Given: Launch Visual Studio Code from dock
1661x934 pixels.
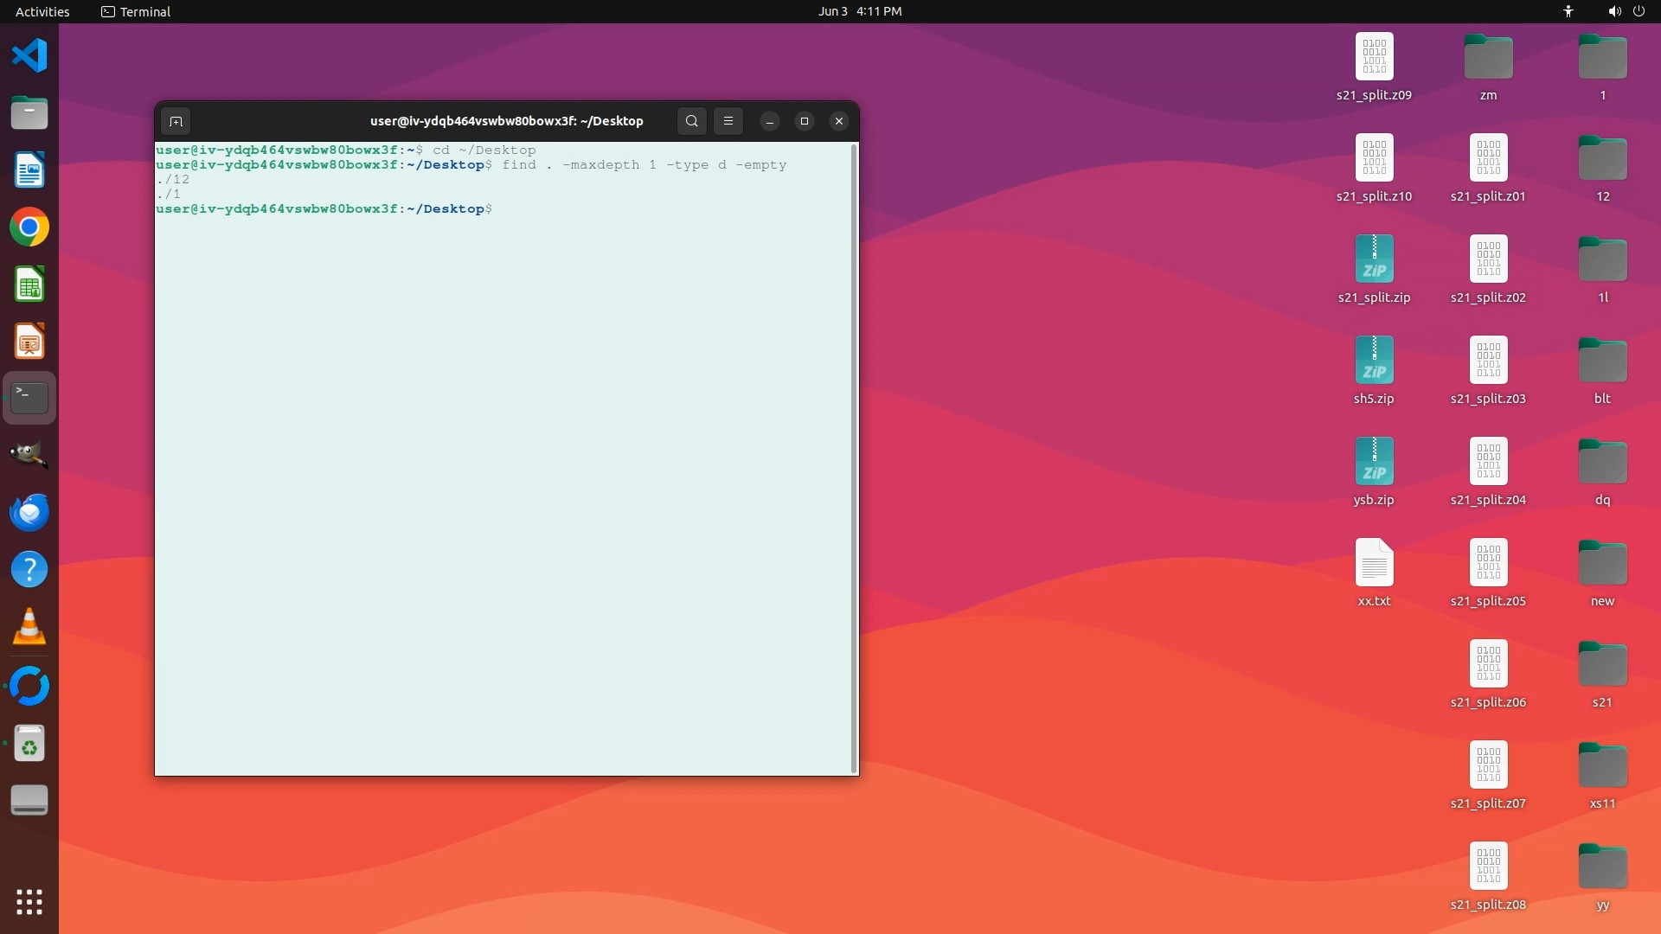Looking at the screenshot, I should pos(29,56).
